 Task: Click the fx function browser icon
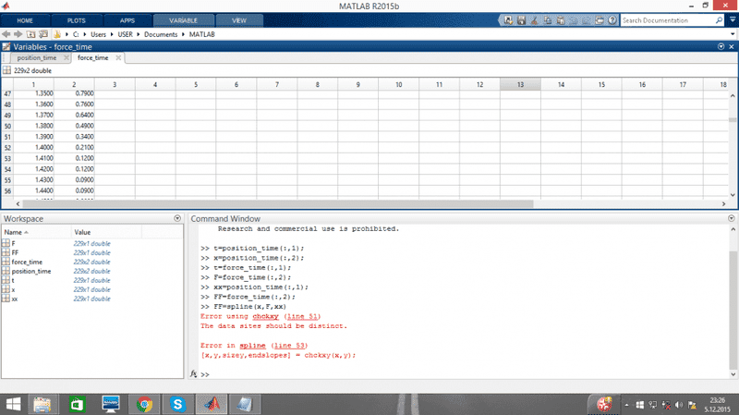pyautogui.click(x=193, y=374)
